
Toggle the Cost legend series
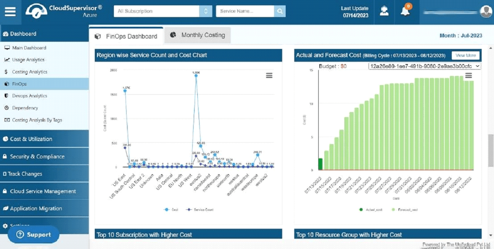[171, 210]
